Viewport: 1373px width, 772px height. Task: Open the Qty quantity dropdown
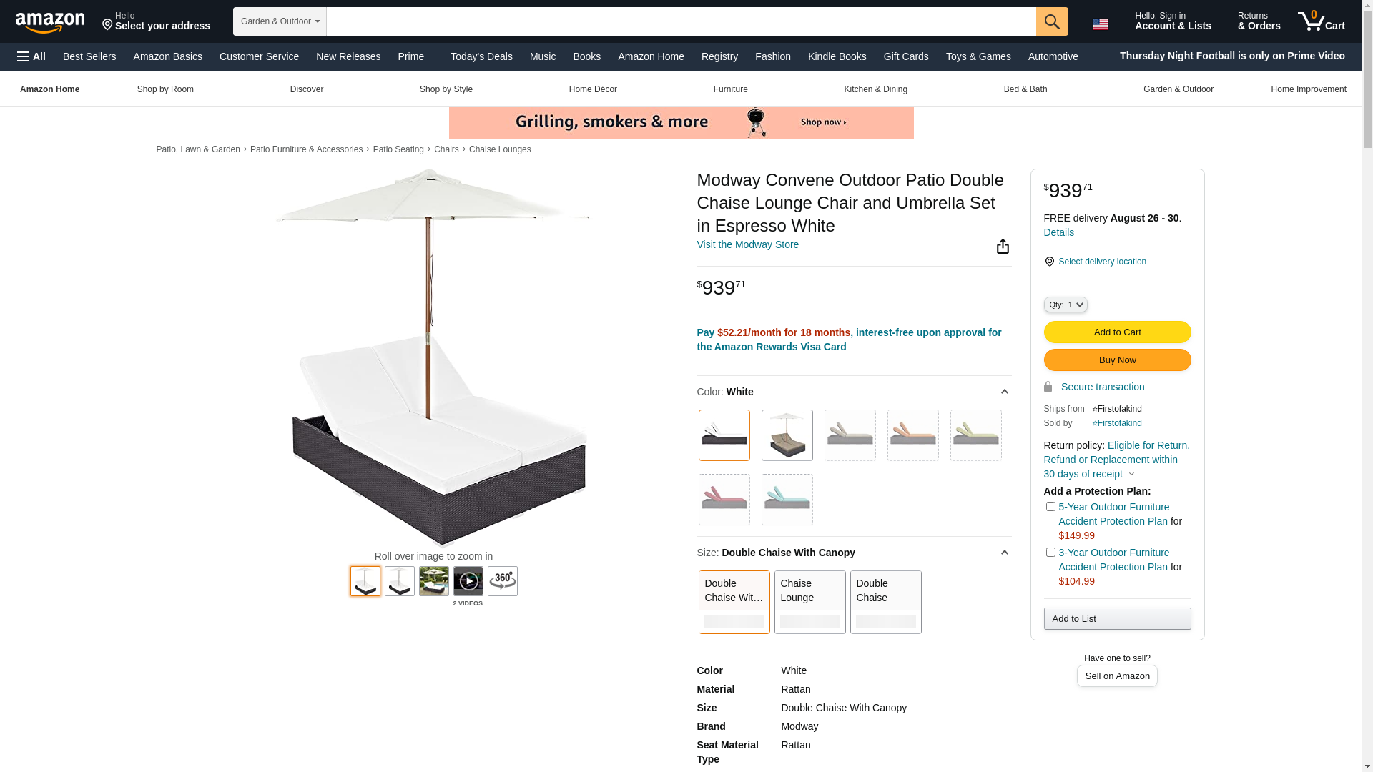[1065, 305]
